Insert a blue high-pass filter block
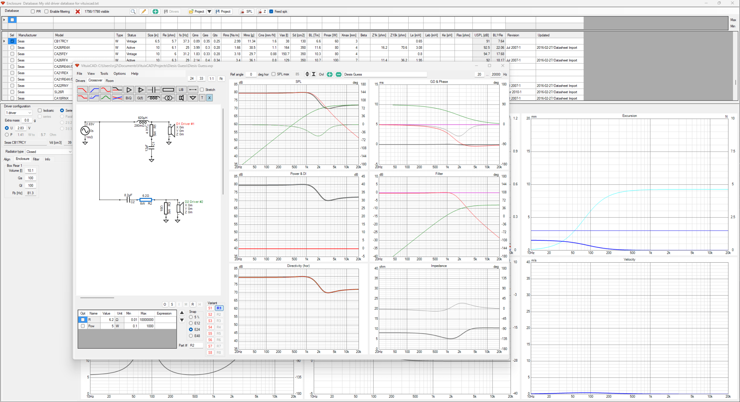 [94, 89]
